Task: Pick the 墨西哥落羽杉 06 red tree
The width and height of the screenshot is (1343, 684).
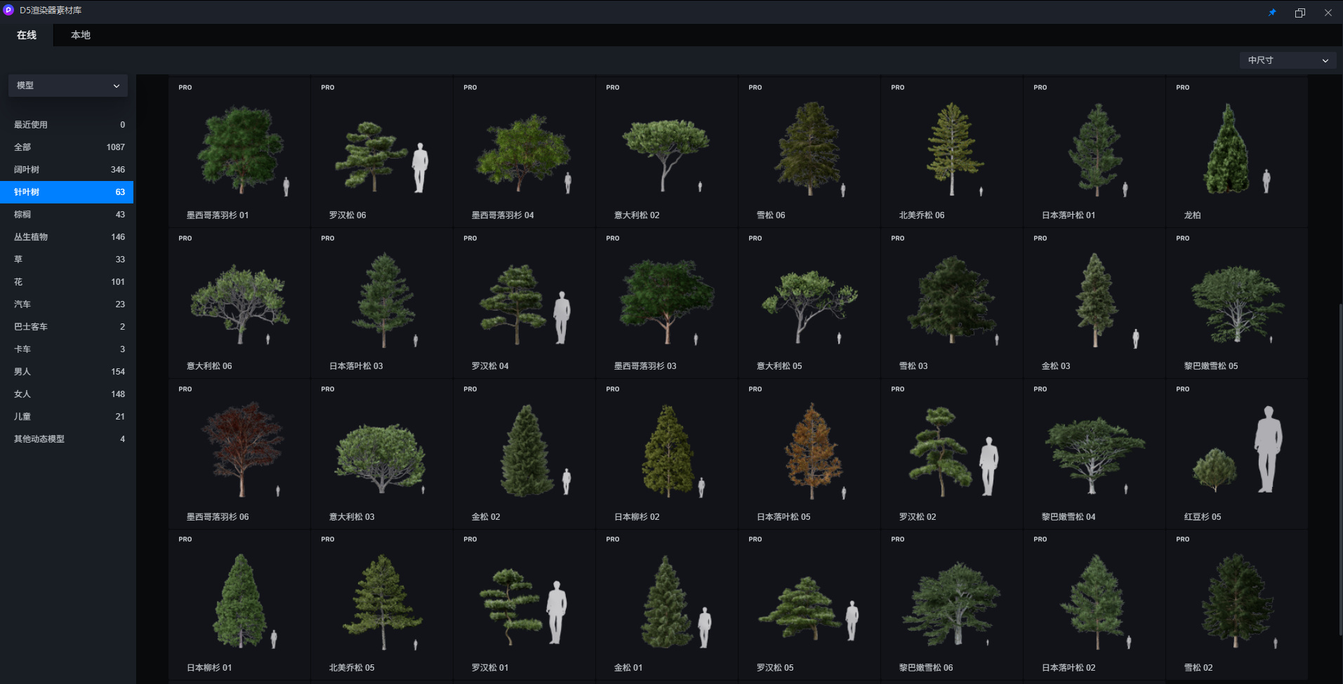Action: pyautogui.click(x=239, y=453)
